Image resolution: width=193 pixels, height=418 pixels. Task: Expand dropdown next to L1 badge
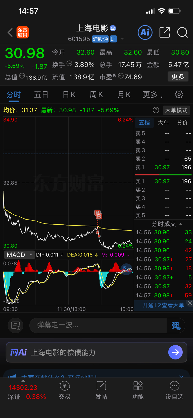122,39
